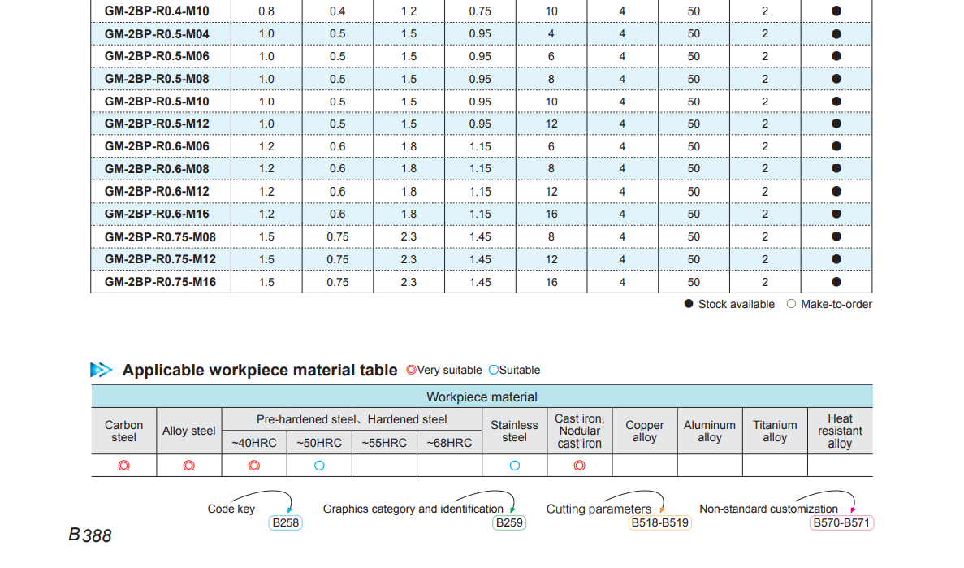Click the blue double-arrow icon beside the Applicable workpiece heading
964x568 pixels.
click(x=102, y=370)
